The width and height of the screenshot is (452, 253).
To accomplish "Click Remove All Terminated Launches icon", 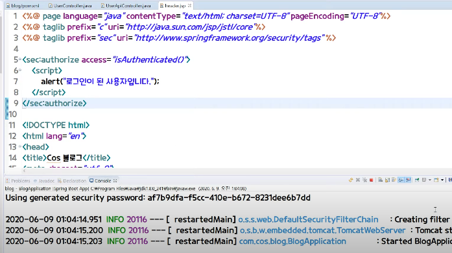I will [365, 180].
